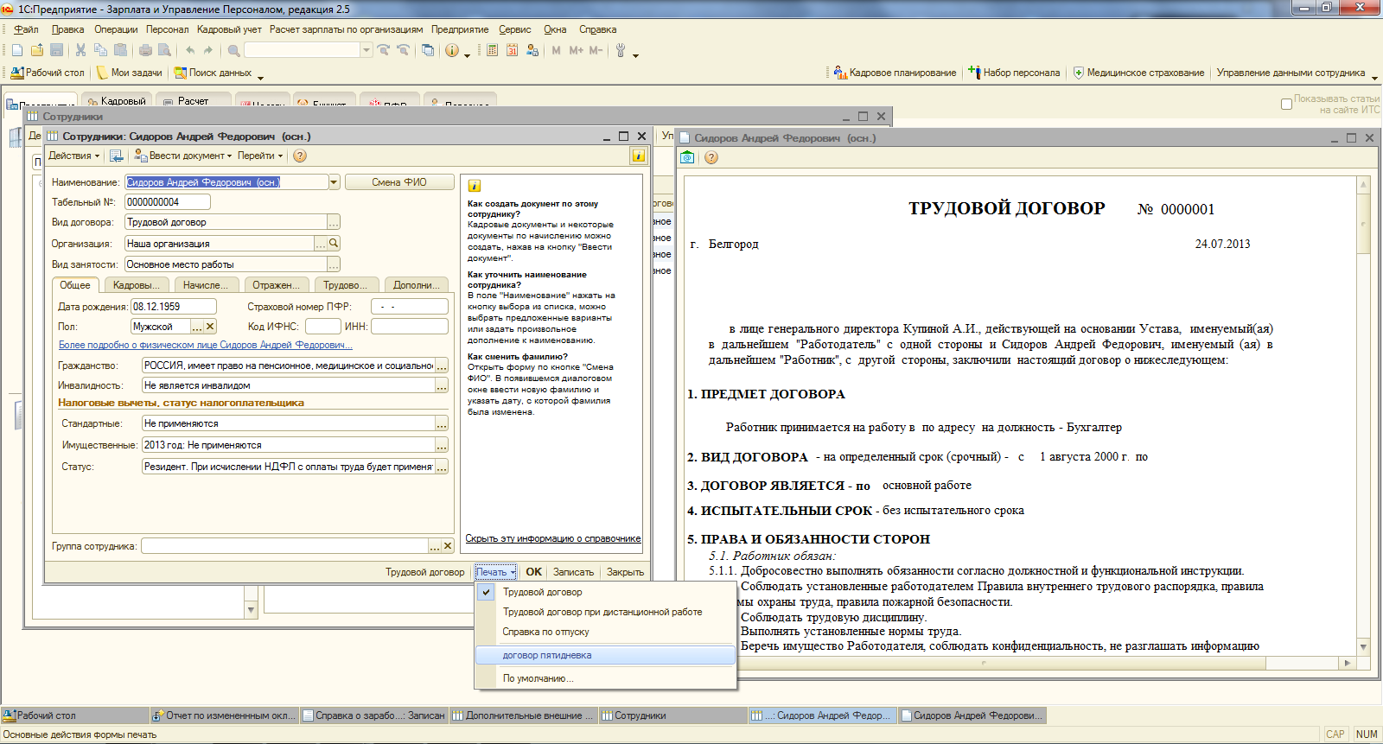Click the Табельный № input field
The height and width of the screenshot is (744, 1383).
(168, 202)
